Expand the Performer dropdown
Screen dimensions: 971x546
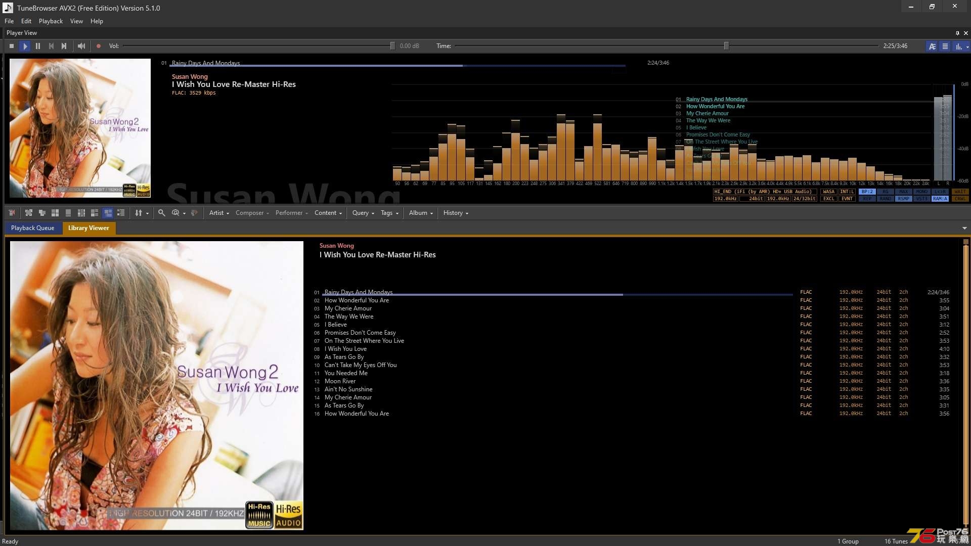click(291, 213)
